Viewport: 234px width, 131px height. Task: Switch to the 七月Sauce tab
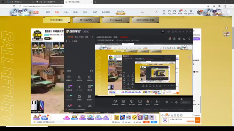pyautogui.click(x=116, y=20)
